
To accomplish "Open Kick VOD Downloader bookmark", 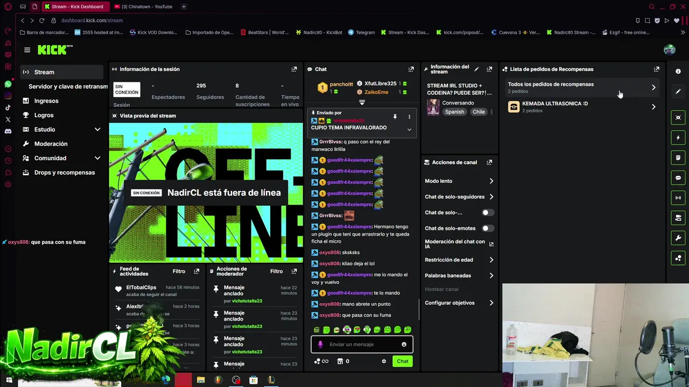I will tap(153, 32).
